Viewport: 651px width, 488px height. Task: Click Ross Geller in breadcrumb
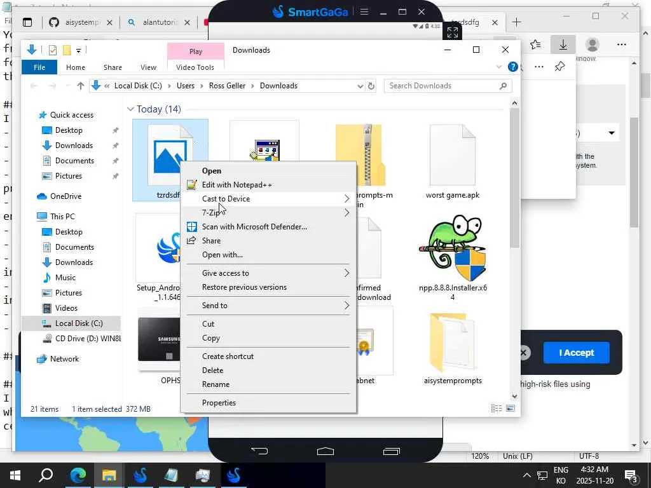click(x=227, y=86)
